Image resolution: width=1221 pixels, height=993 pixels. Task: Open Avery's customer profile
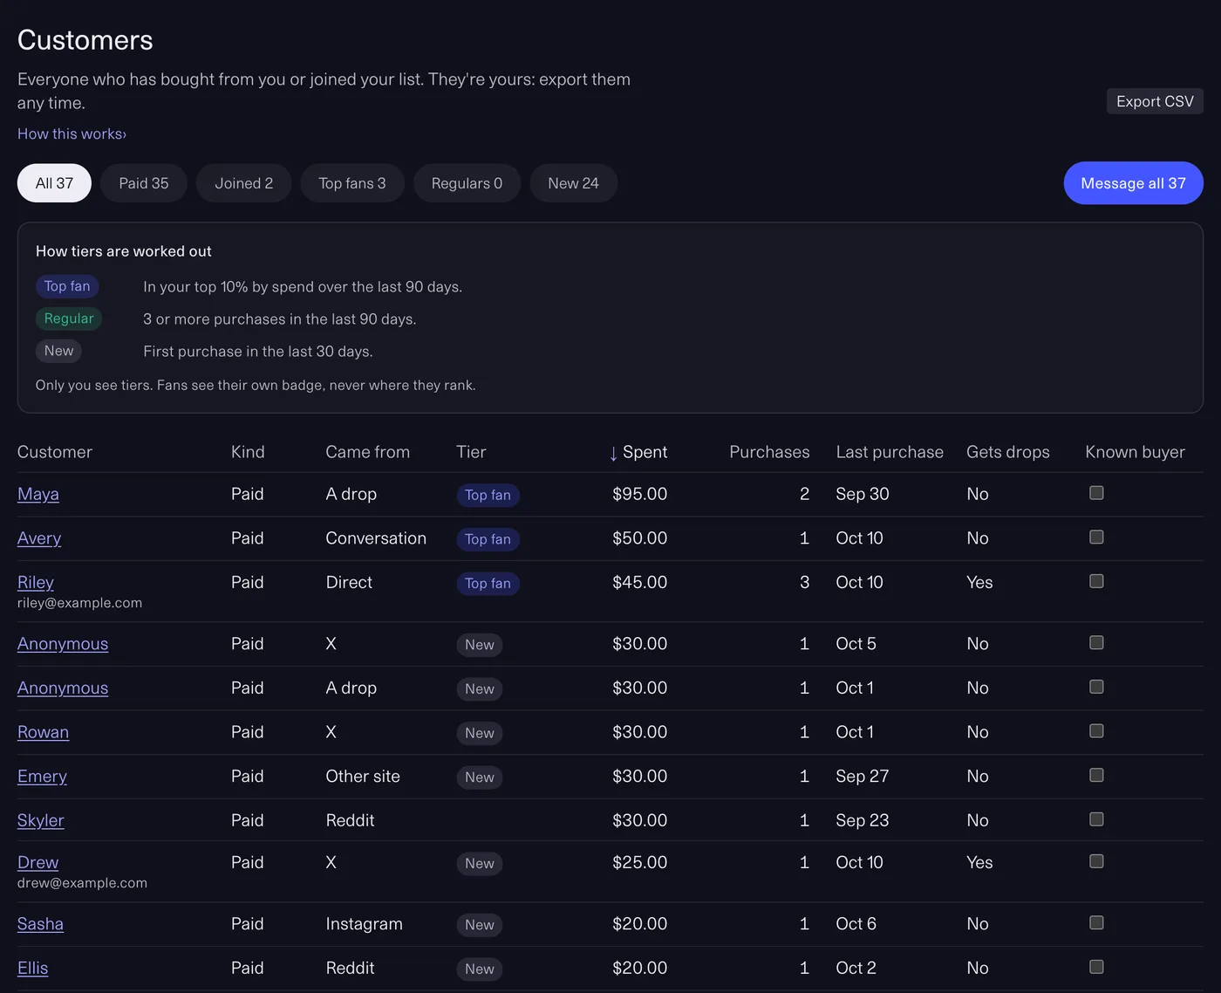pos(39,538)
